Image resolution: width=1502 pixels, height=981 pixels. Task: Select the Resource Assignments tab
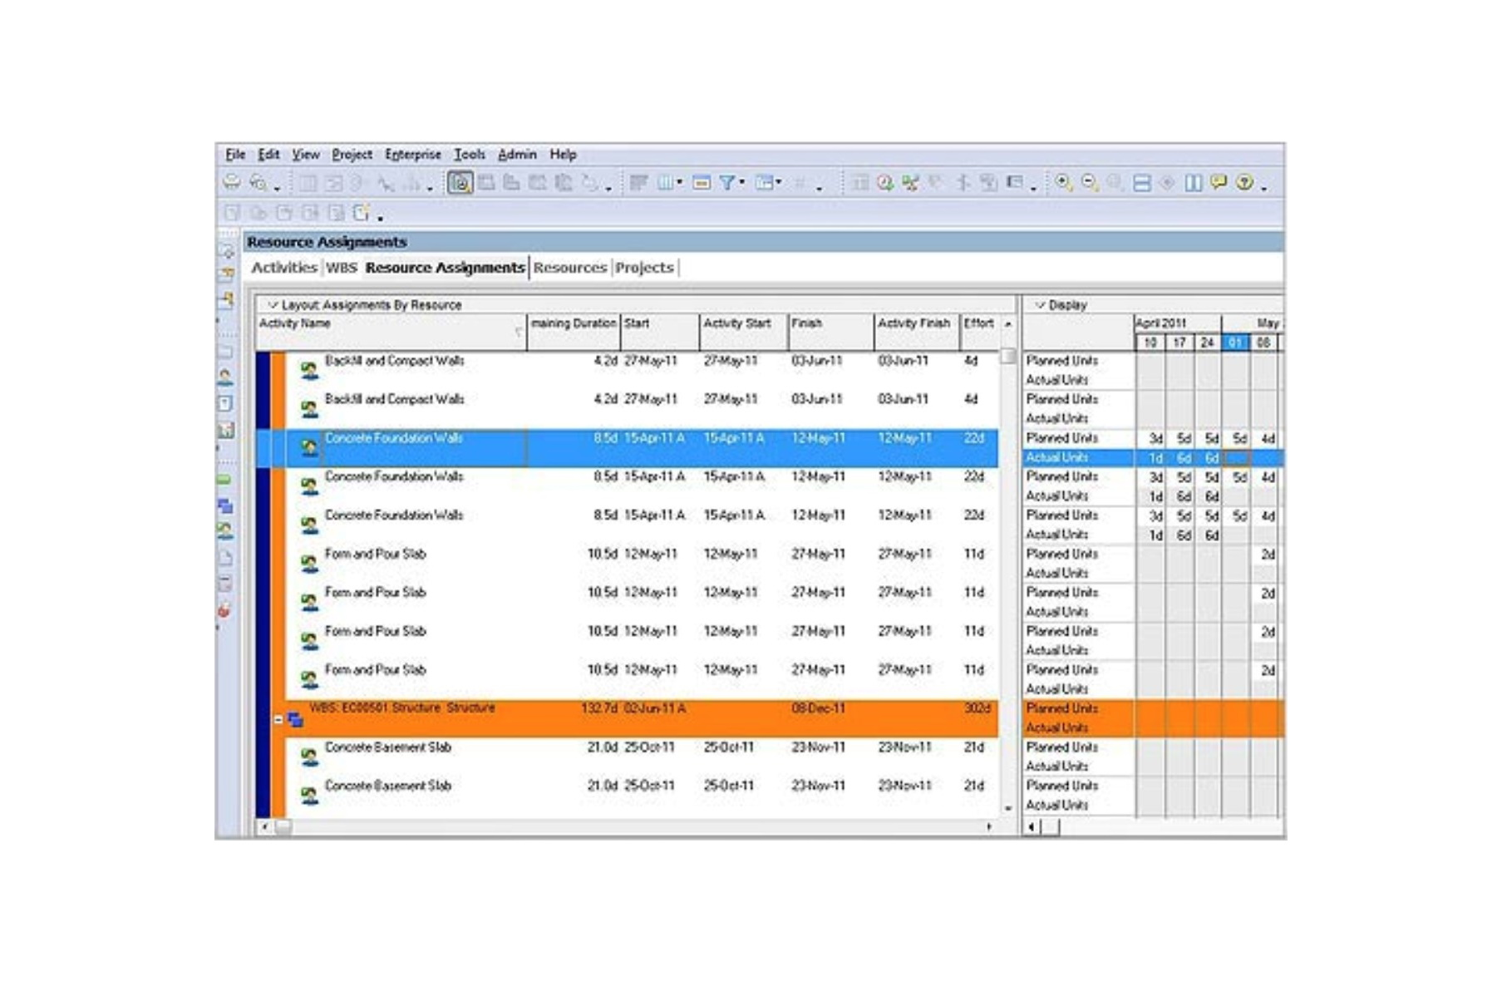tap(445, 268)
